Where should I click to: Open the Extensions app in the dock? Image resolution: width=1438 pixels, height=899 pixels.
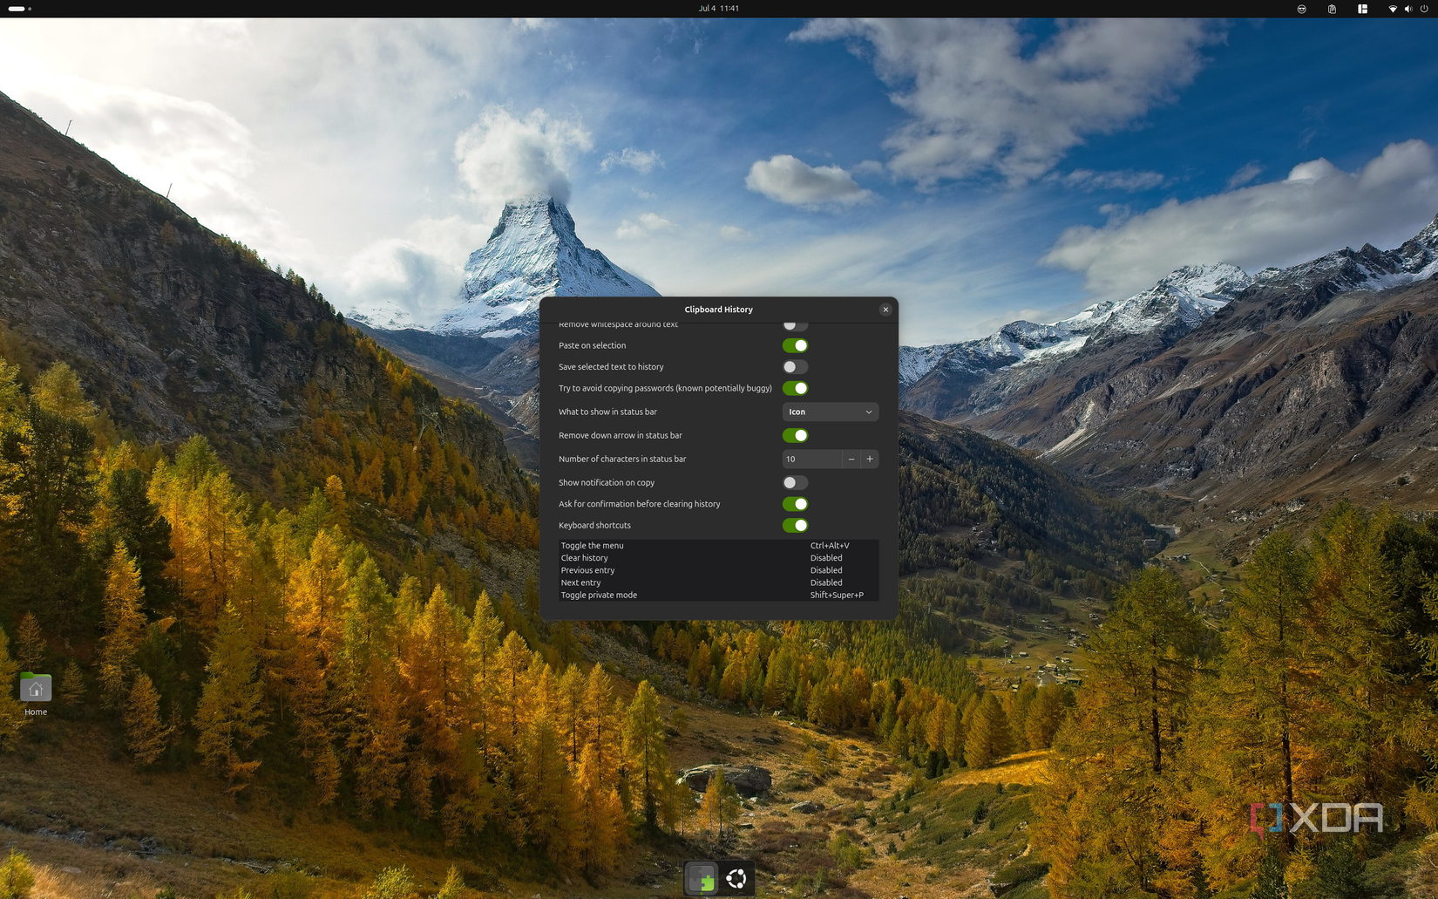click(x=702, y=878)
